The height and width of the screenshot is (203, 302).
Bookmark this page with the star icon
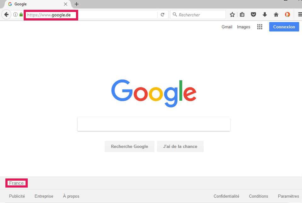232,14
